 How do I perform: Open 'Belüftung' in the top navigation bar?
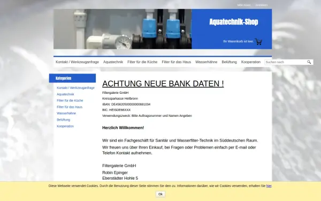229,62
